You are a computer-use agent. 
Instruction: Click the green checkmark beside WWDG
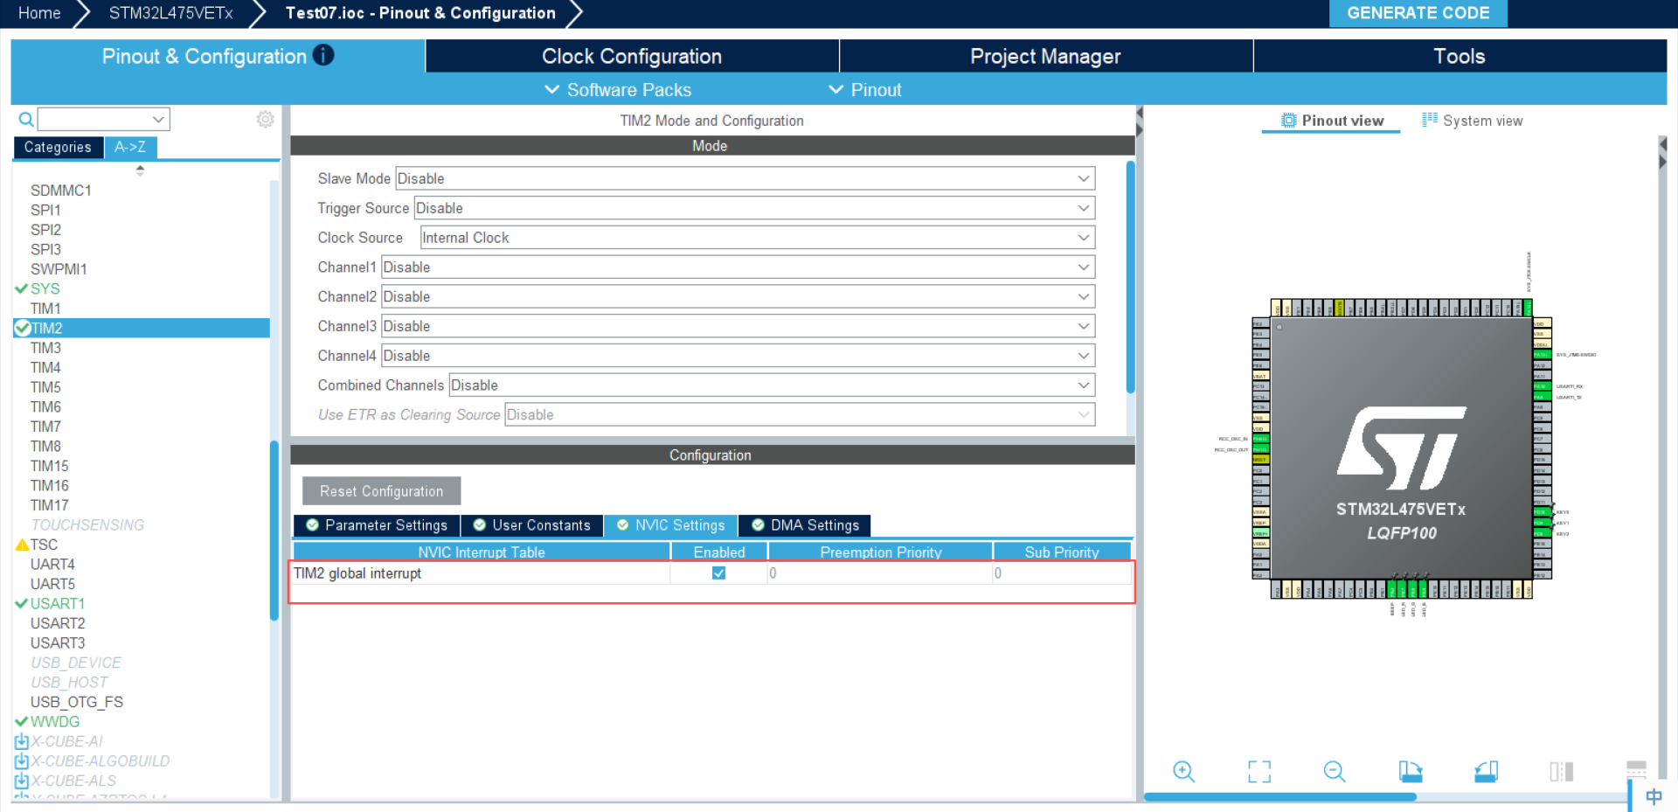tap(22, 721)
